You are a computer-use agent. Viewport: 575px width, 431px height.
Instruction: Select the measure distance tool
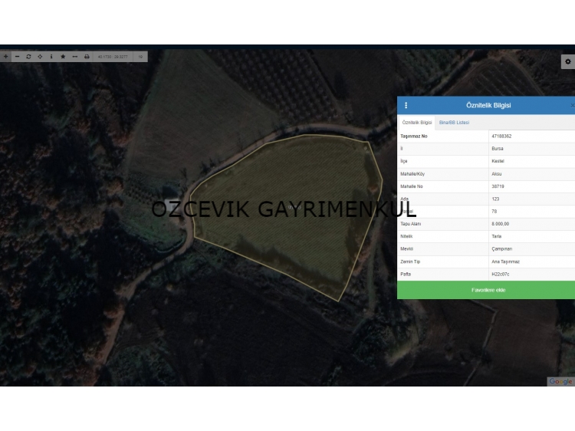[75, 57]
